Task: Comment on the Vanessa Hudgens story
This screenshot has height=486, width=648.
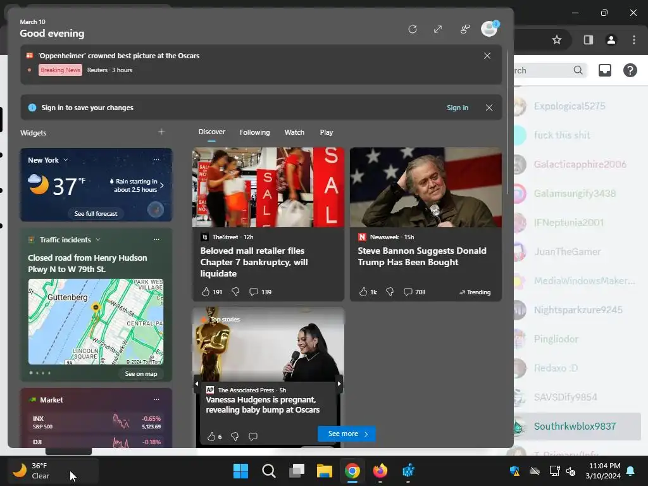Action: click(x=253, y=437)
